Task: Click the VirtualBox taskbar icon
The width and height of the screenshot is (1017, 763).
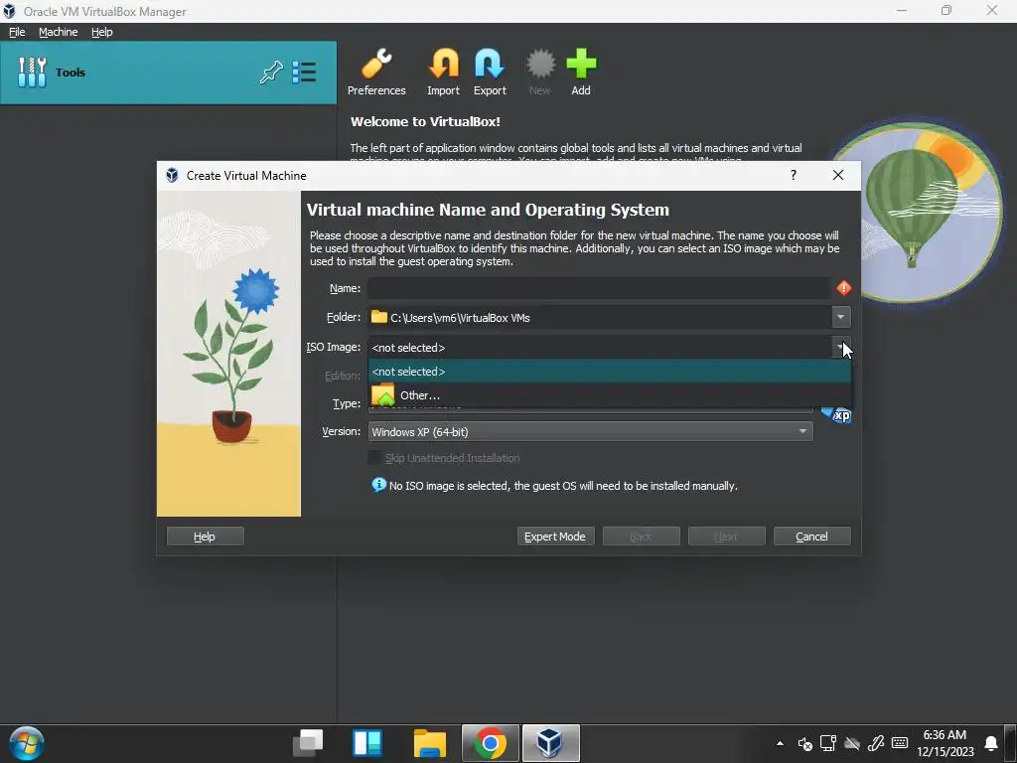Action: point(550,743)
